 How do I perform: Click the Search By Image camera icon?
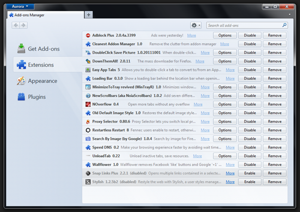click(x=88, y=139)
